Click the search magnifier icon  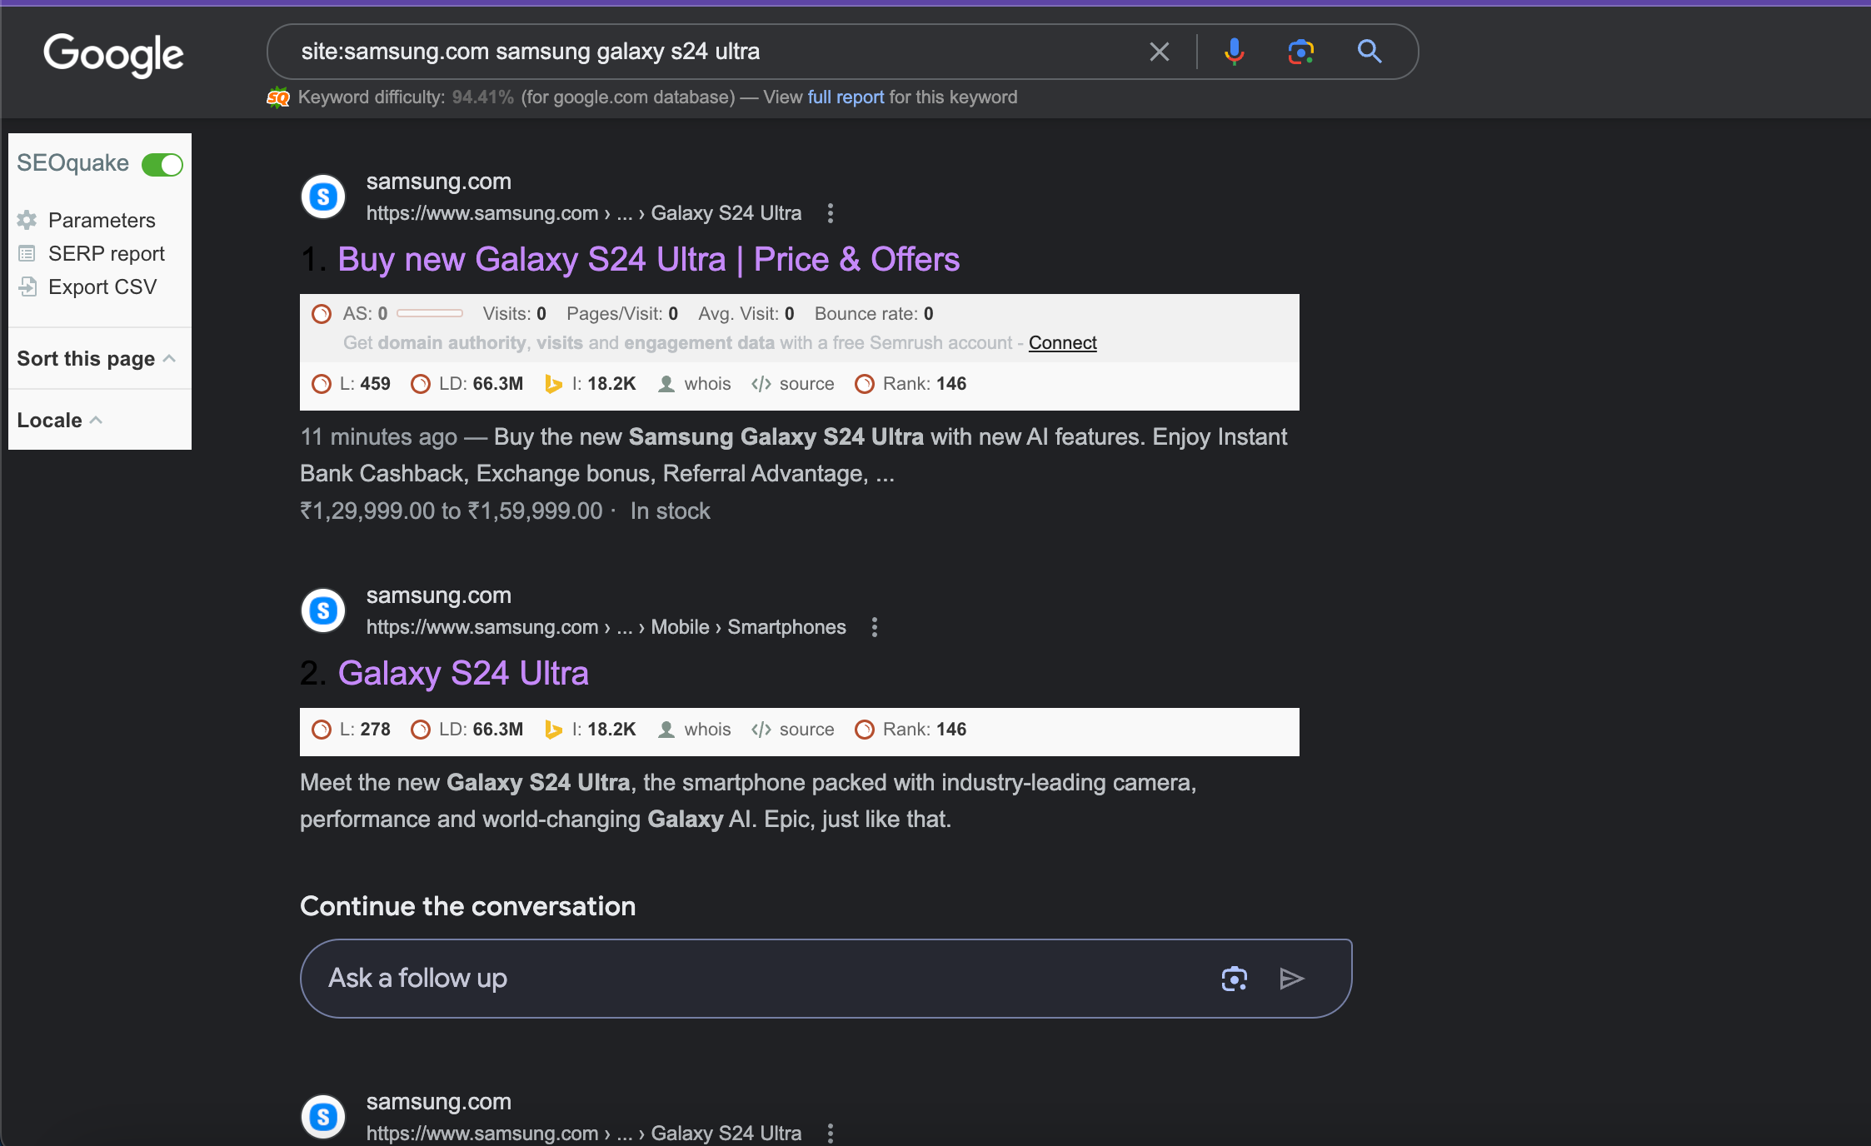1369,52
